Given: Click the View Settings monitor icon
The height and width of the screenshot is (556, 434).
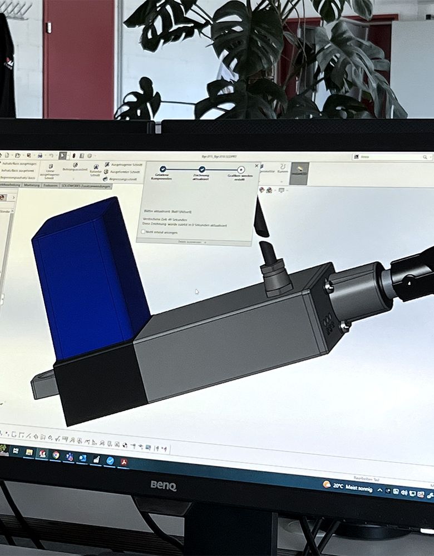Looking at the screenshot, I should [282, 190].
